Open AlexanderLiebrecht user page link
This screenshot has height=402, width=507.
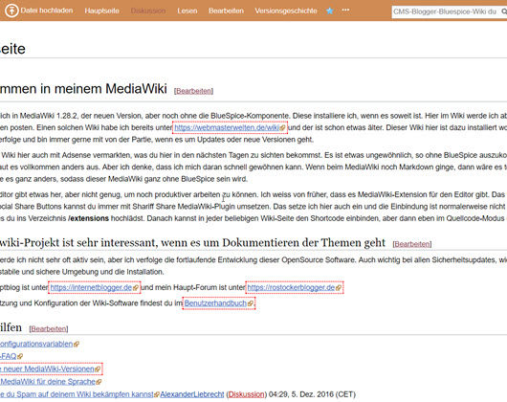192,394
